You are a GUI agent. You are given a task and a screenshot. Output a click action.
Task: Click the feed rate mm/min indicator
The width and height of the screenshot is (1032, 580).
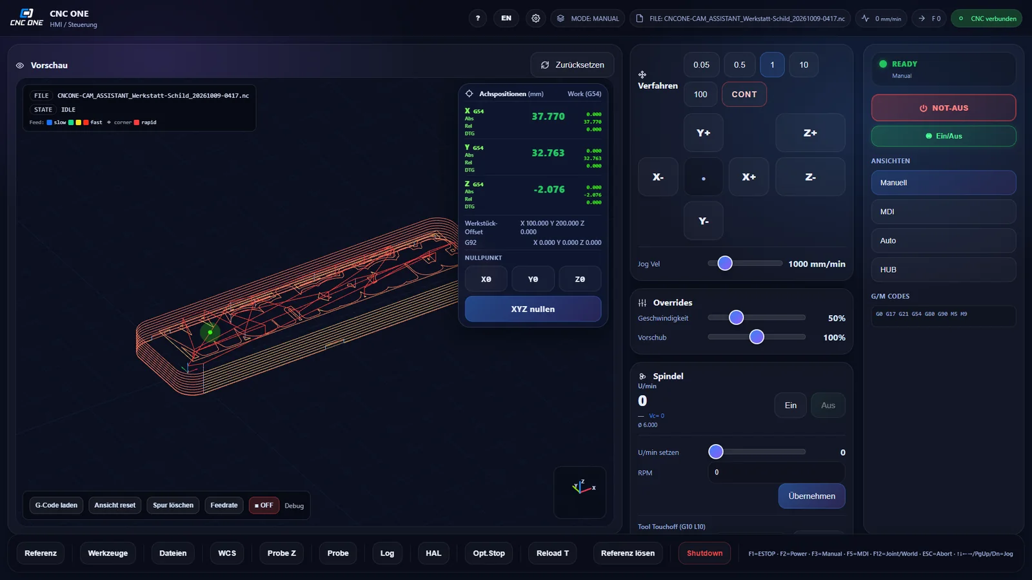coord(881,18)
